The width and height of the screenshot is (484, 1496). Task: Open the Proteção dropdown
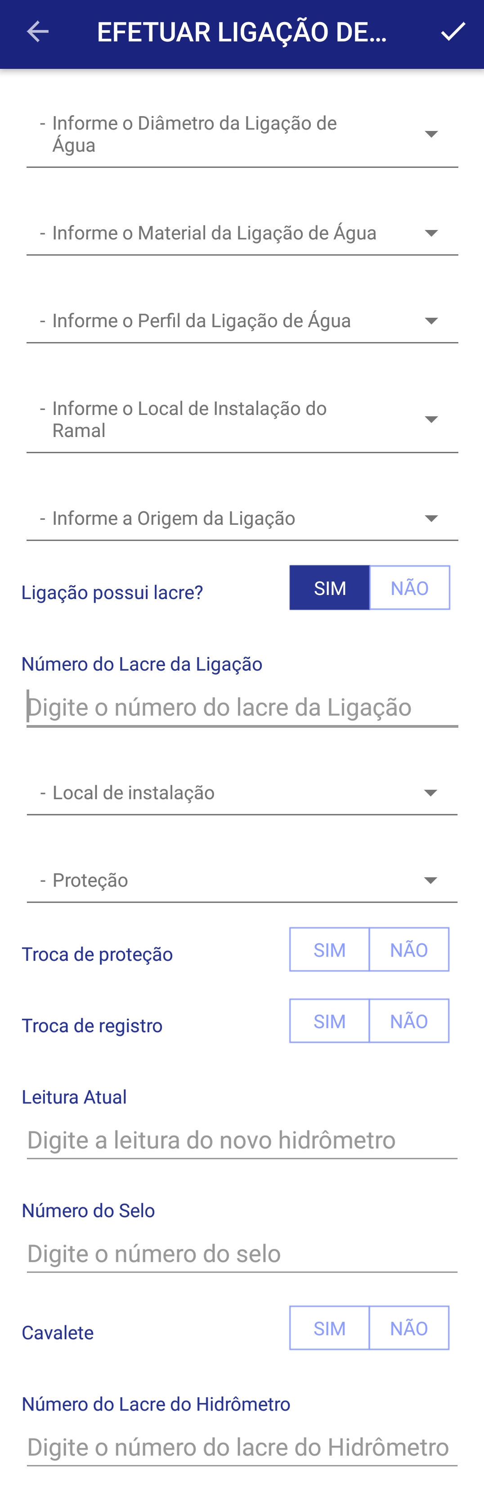click(x=242, y=881)
